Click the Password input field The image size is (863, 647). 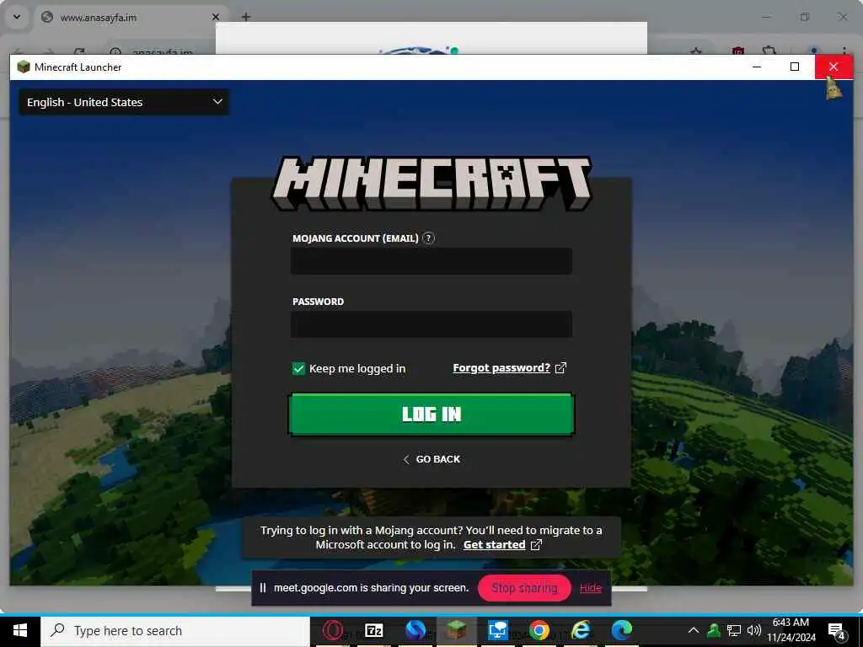click(431, 324)
